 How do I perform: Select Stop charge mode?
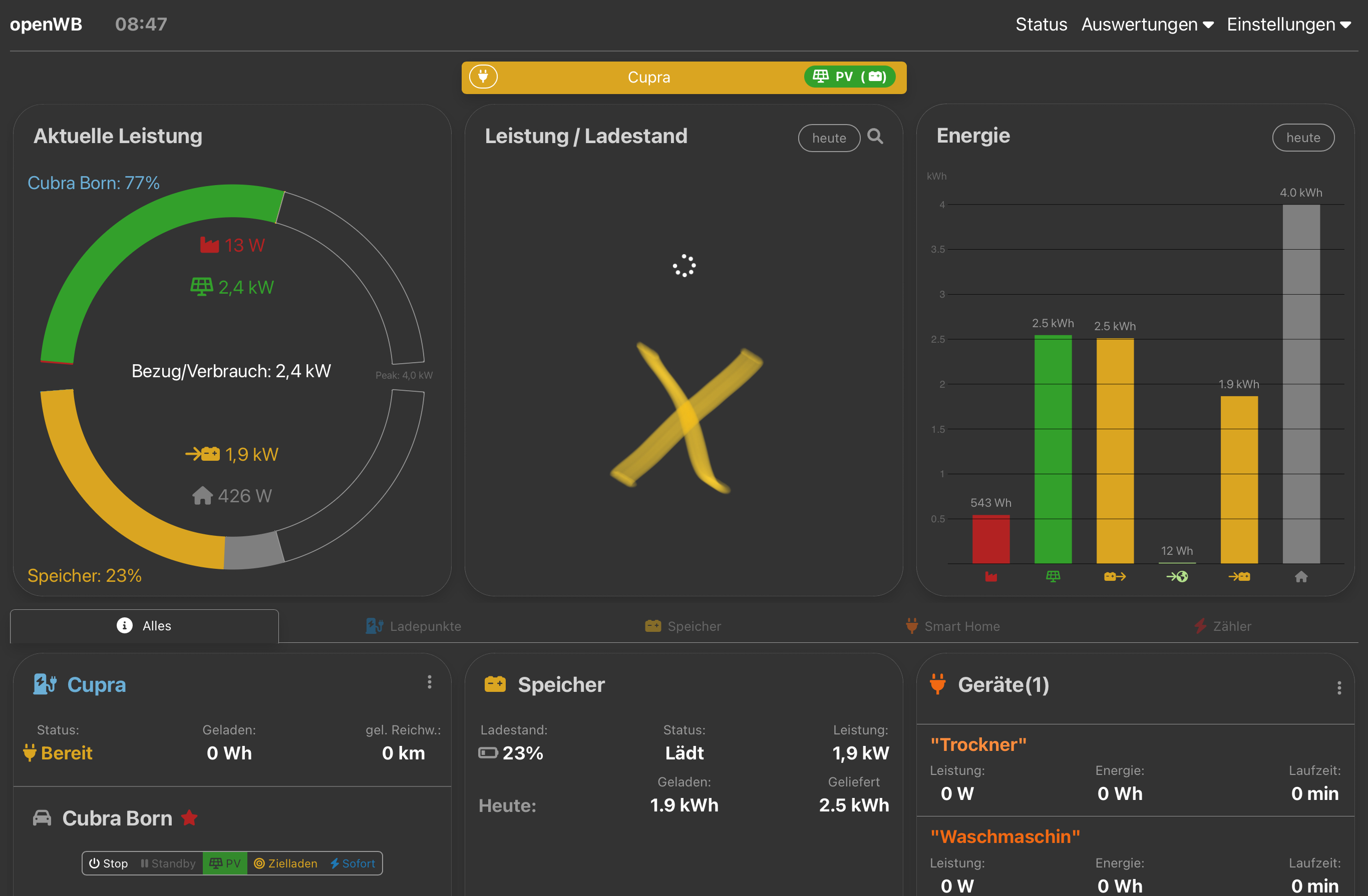pyautogui.click(x=109, y=863)
